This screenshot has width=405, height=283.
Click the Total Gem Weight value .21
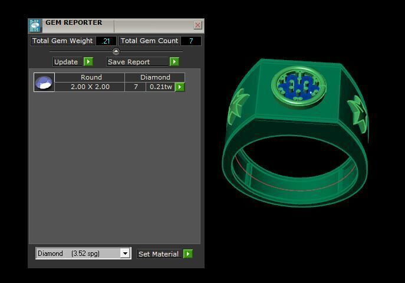click(106, 41)
